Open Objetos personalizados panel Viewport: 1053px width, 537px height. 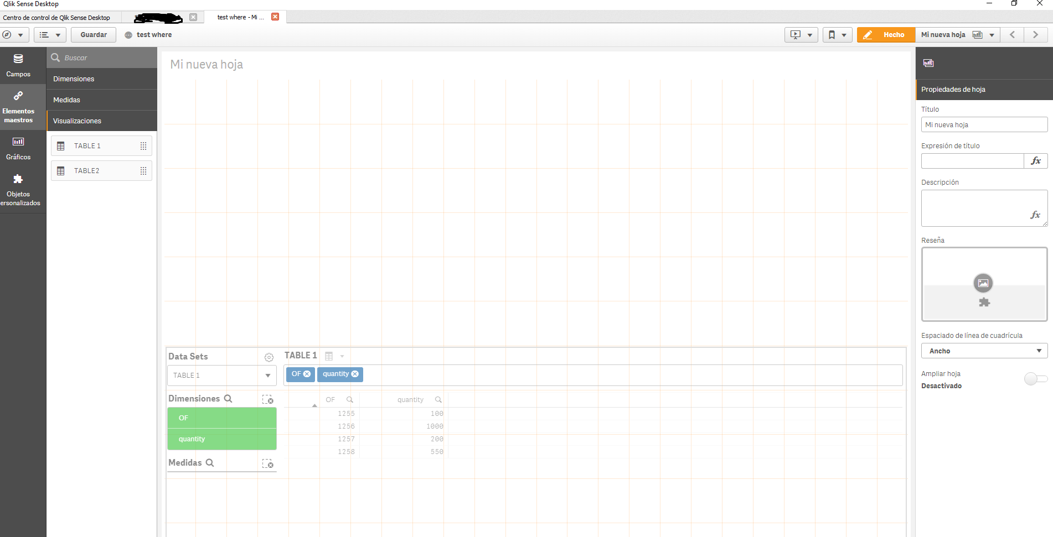18,190
